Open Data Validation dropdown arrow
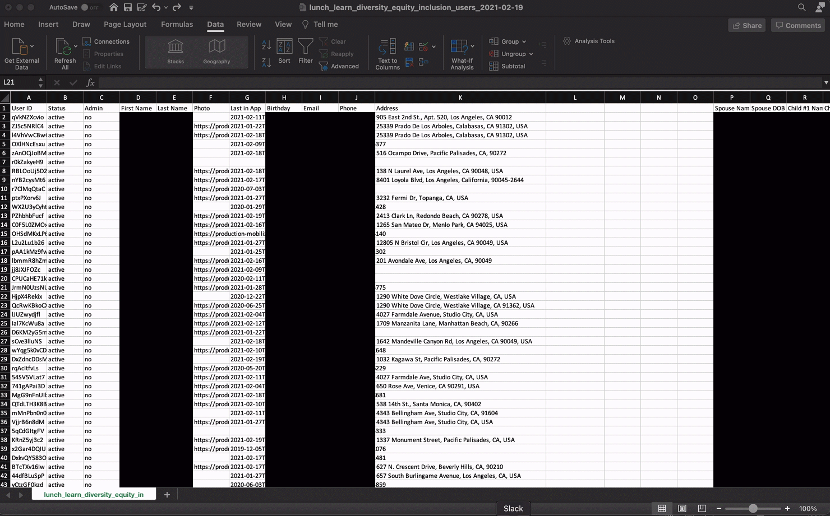This screenshot has width=830, height=516. 434,47
